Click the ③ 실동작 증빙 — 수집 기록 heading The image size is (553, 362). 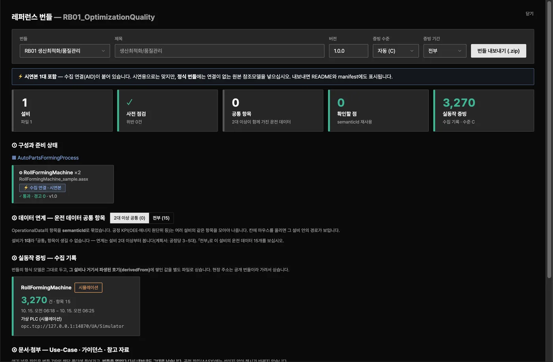44,258
